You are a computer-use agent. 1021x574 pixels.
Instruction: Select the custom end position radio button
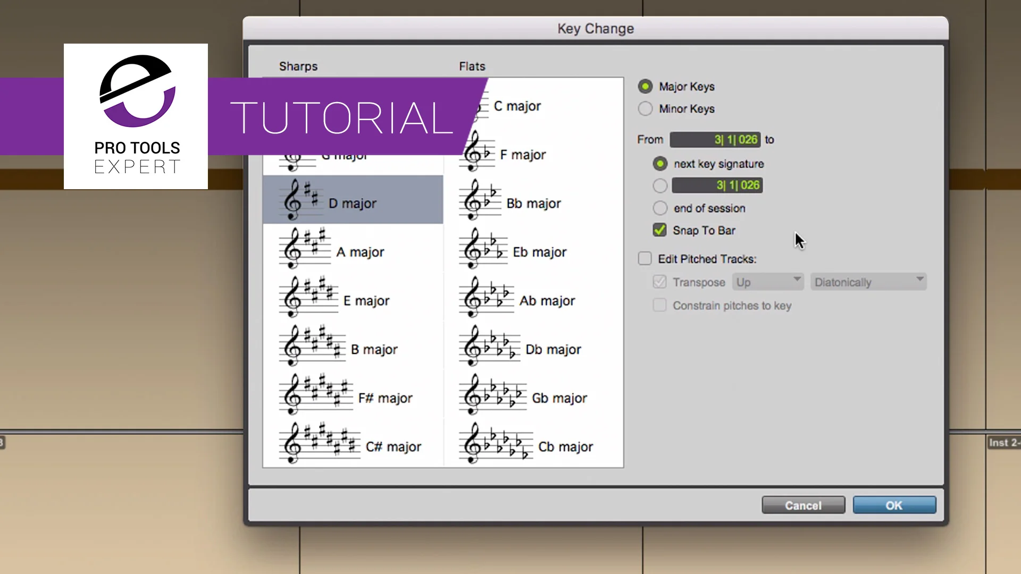pos(660,185)
